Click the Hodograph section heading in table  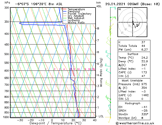click(132, 103)
